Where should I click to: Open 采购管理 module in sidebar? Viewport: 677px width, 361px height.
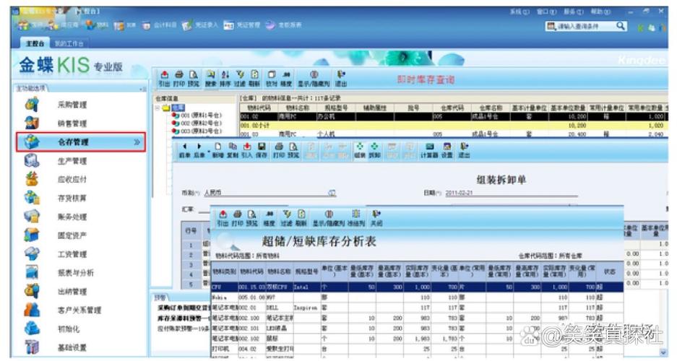(x=72, y=105)
